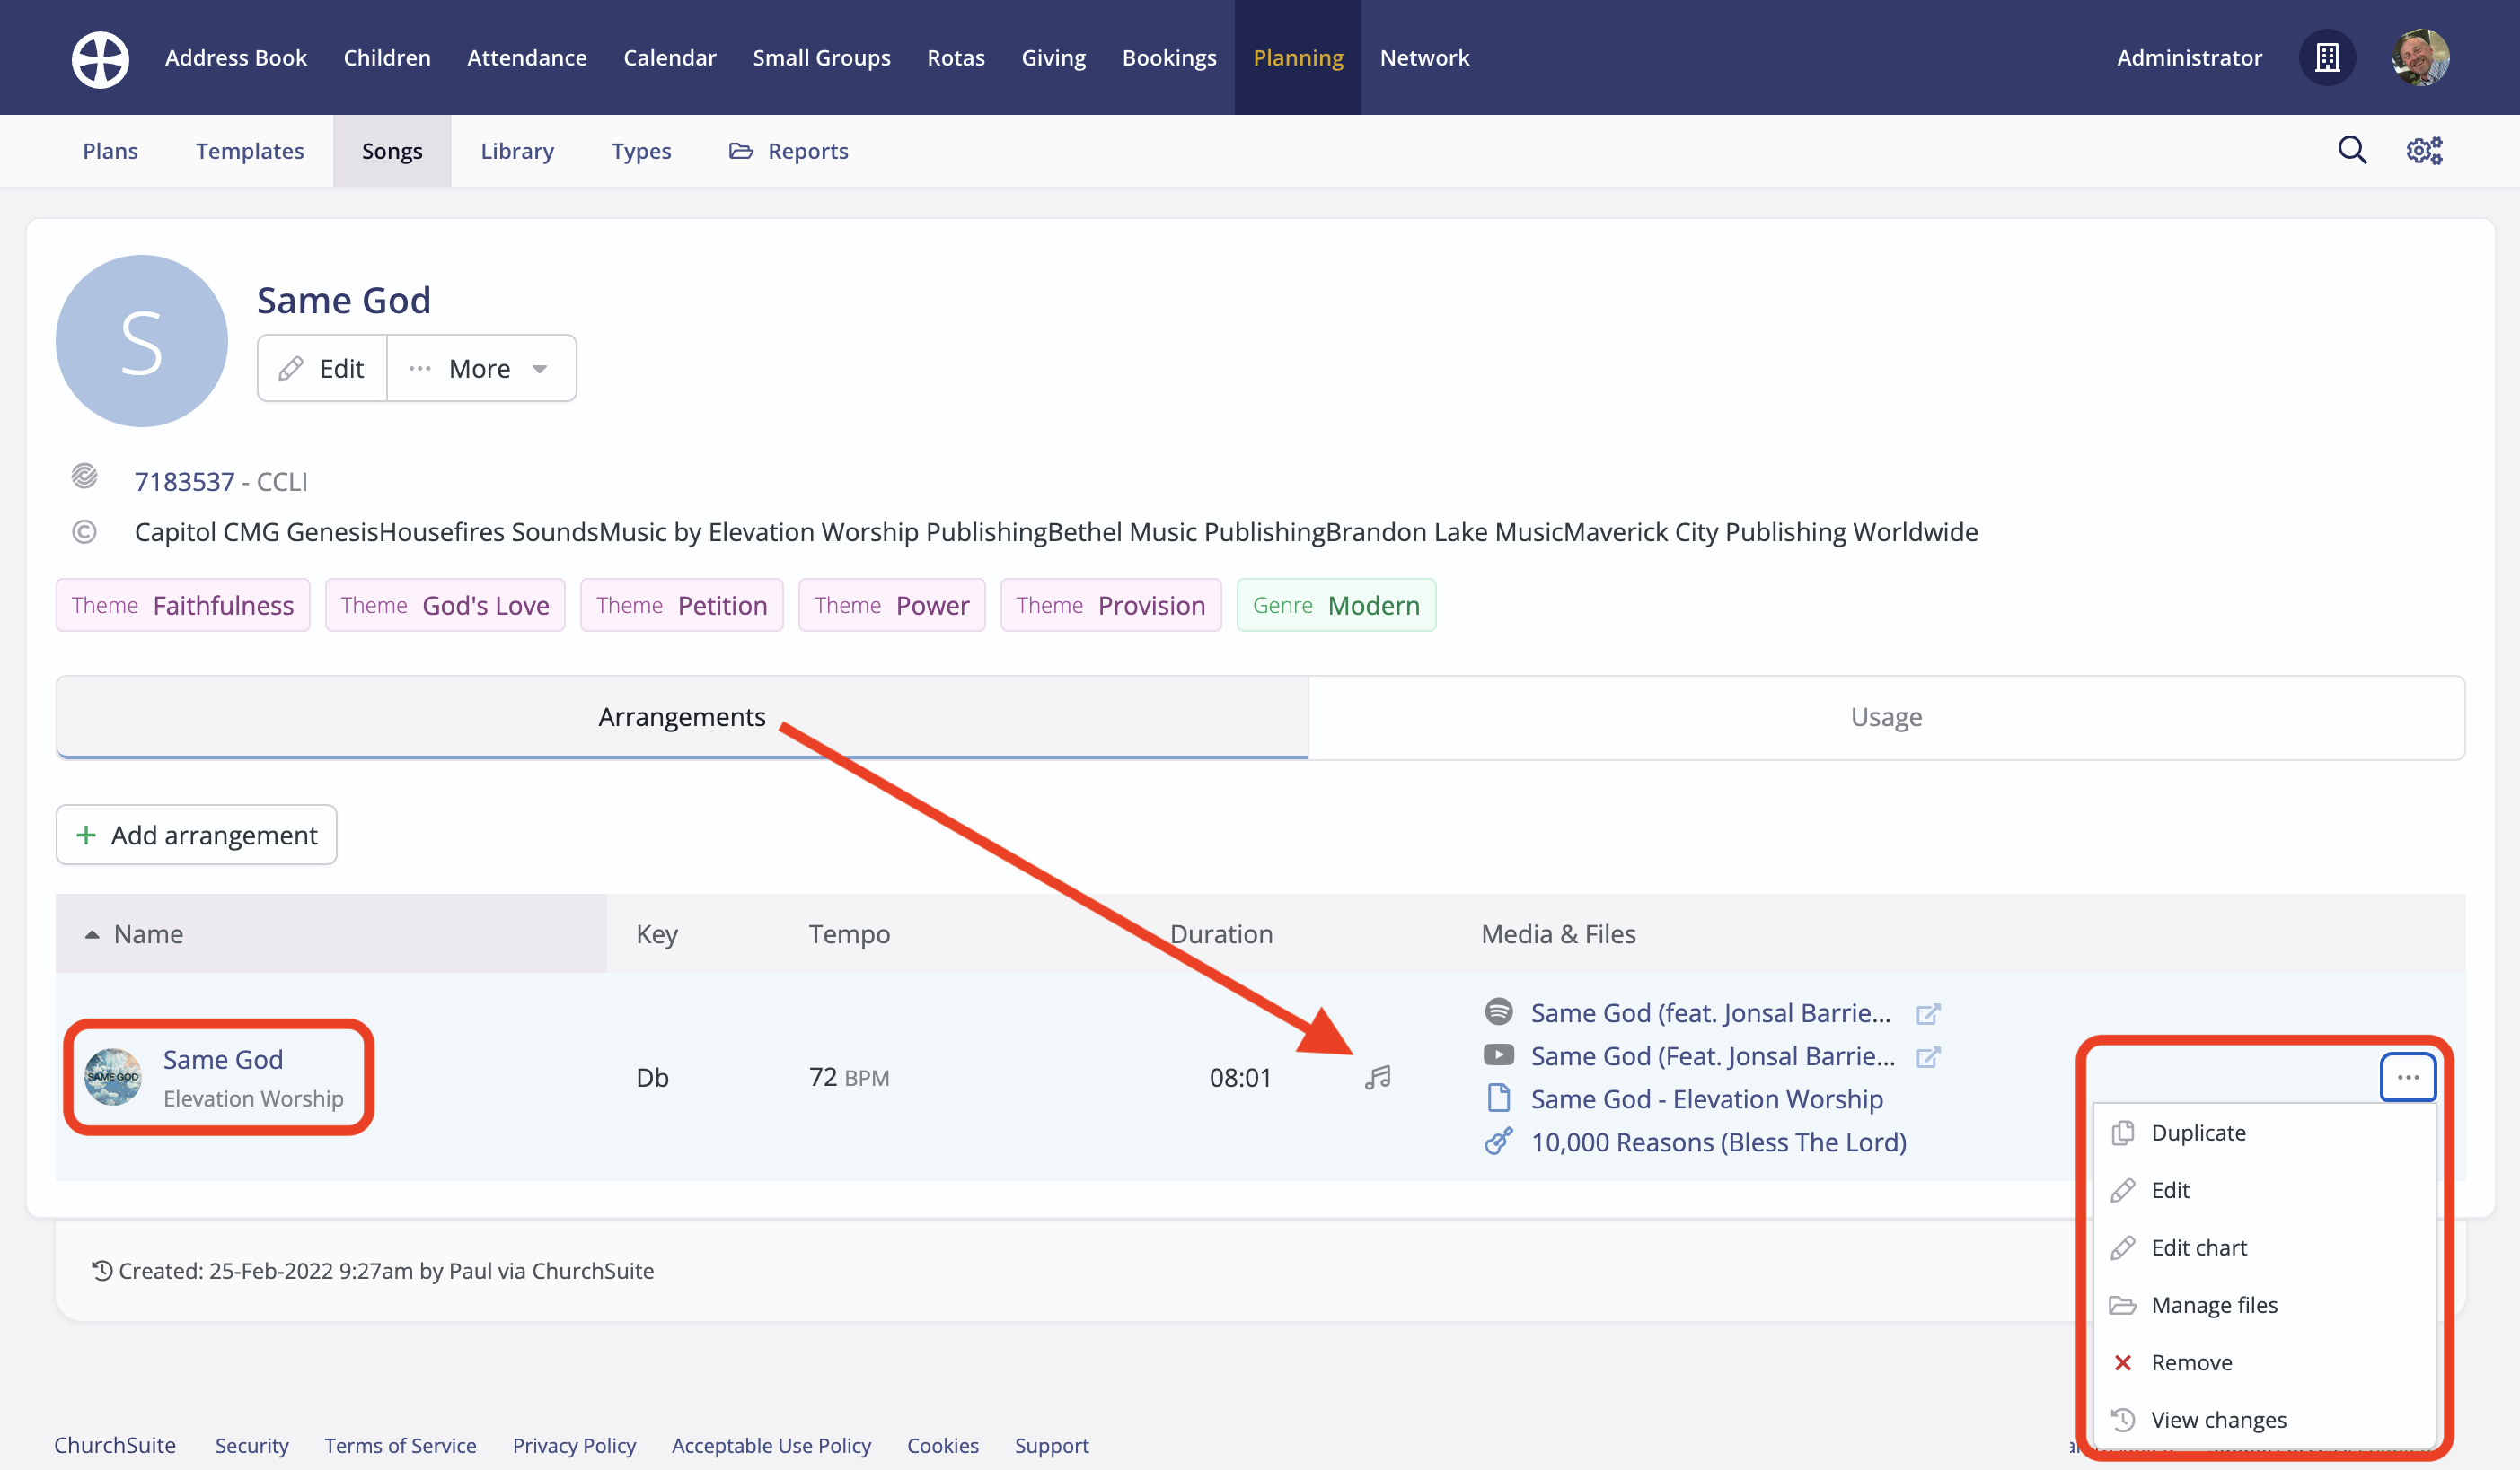Open the external link icon for the Spotify track
Screen dimensions: 2520x1470
click(x=1928, y=1012)
